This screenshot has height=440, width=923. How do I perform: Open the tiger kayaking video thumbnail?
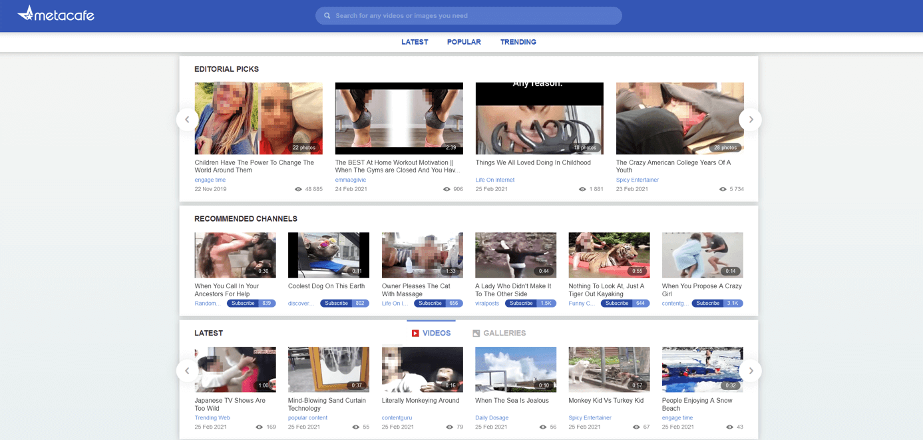(609, 255)
